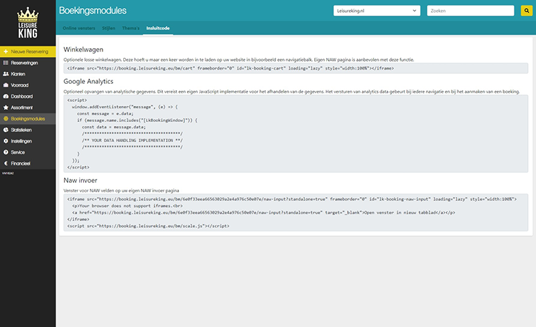Click 'Venster voor NAW velden' description text

click(x=121, y=190)
